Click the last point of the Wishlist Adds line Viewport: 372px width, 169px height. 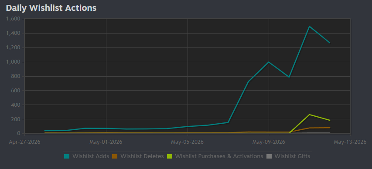click(330, 43)
